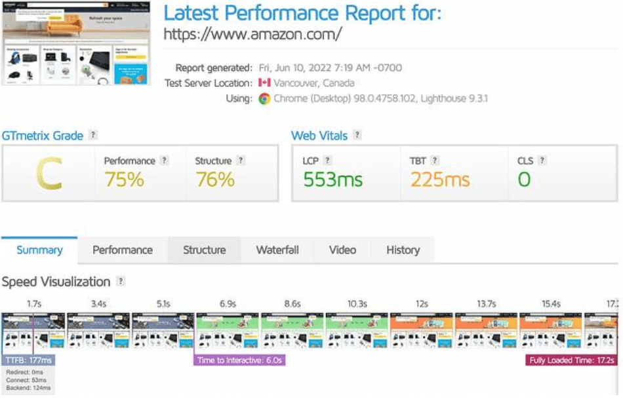Image resolution: width=623 pixels, height=401 pixels.
Task: Click the CLS help question mark
Action: [x=542, y=160]
